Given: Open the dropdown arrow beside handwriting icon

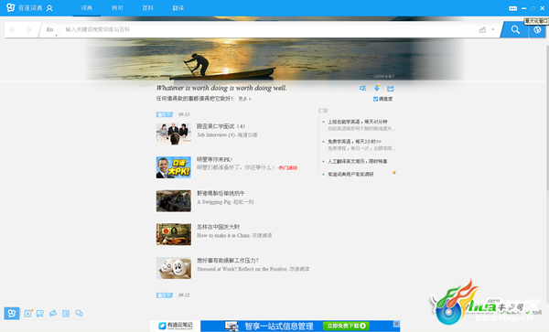Looking at the screenshot, I should coord(493,30).
